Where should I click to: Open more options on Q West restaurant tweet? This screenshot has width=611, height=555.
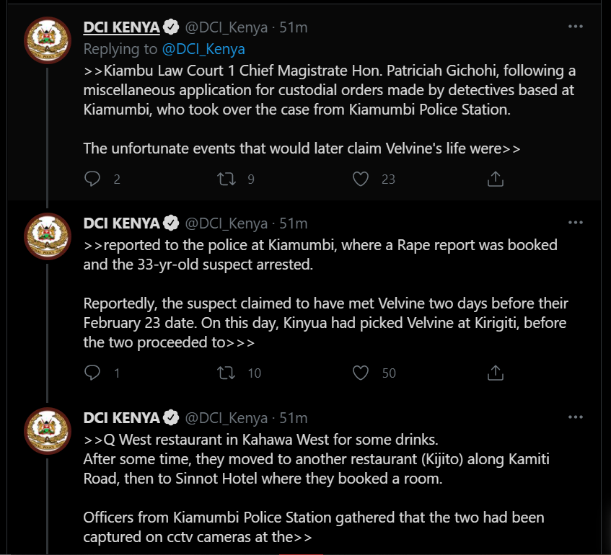point(575,417)
